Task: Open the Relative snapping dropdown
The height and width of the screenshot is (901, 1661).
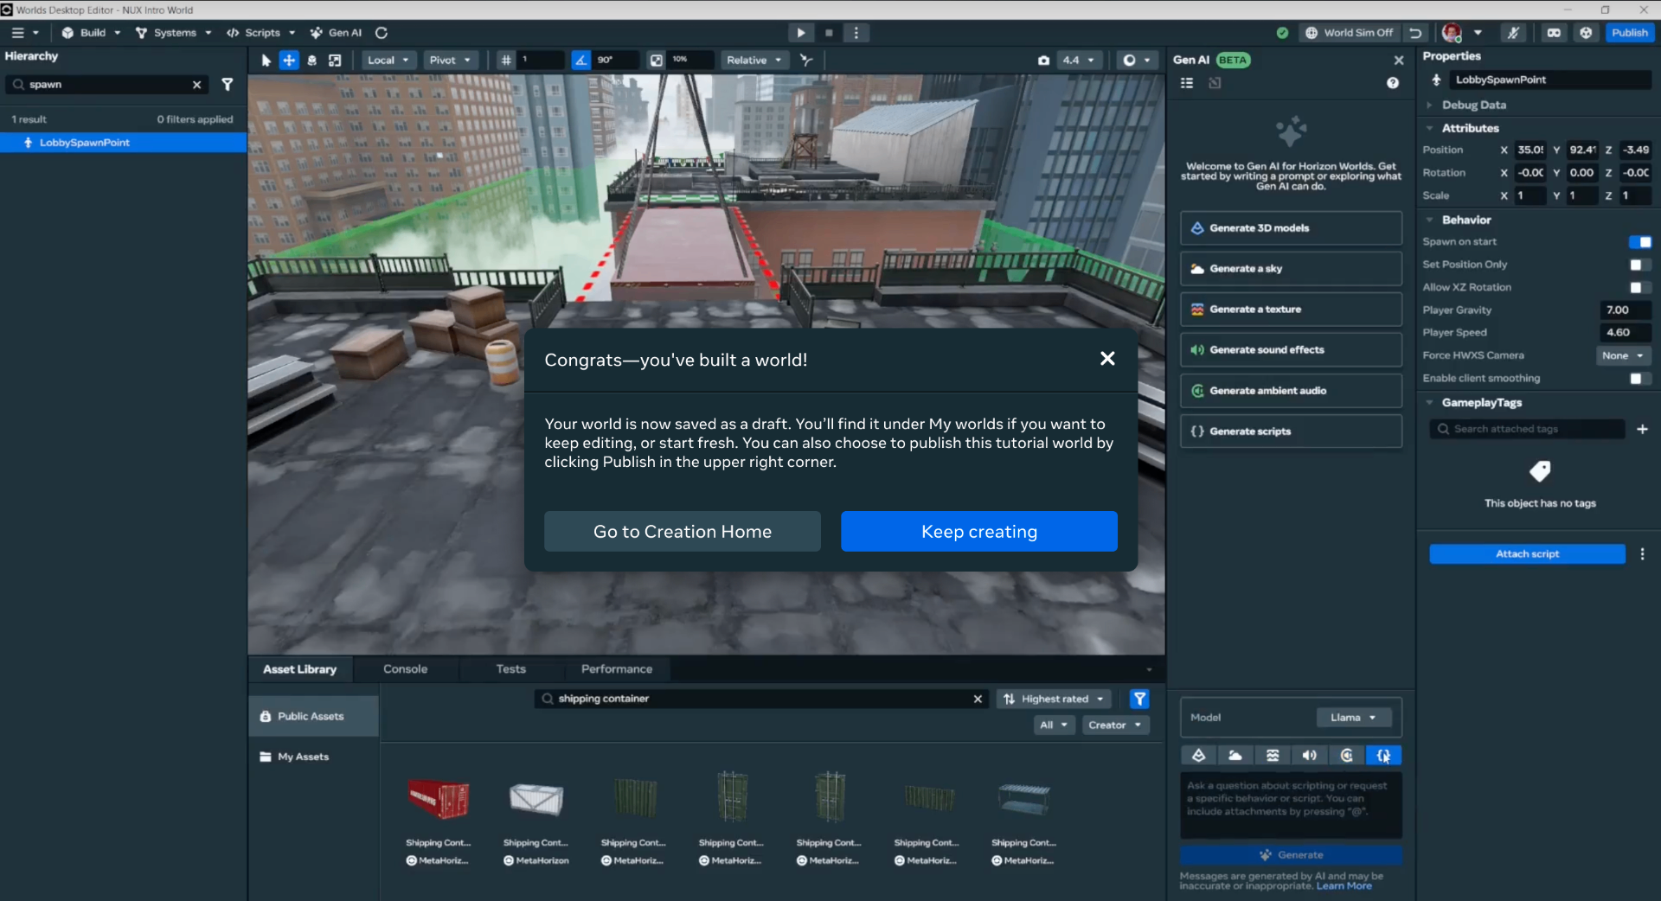Action: pos(754,61)
